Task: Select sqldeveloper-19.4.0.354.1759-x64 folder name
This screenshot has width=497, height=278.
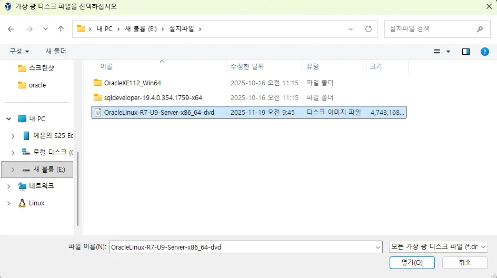Action: click(x=153, y=97)
